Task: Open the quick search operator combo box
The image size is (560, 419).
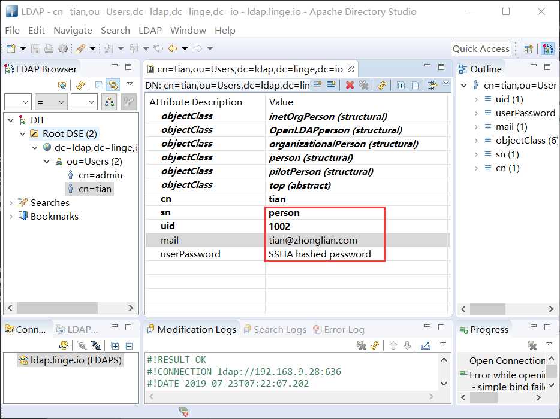Action: [51, 102]
